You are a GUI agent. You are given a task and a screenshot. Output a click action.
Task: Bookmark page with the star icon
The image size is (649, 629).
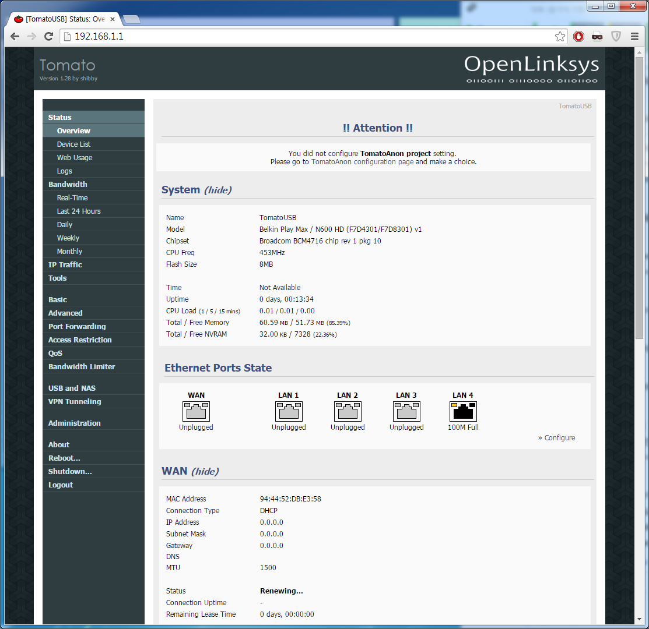(560, 36)
